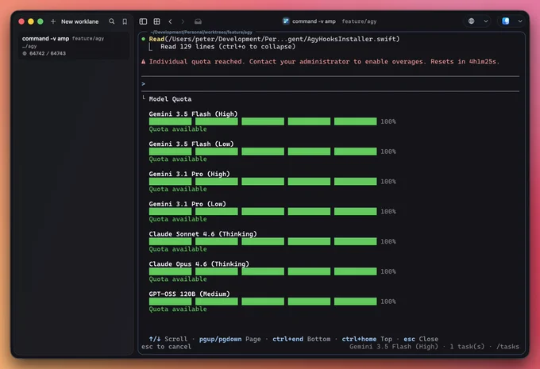Click the Gemini 3.1 Pro (High) quota bar
The height and width of the screenshot is (369, 540).
pyautogui.click(x=263, y=182)
